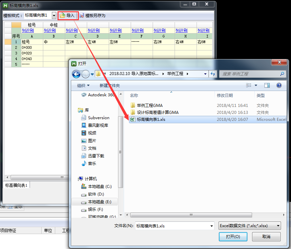
Task: Click 新建文件夹 in dialog toolbar
Action: (x=109, y=85)
